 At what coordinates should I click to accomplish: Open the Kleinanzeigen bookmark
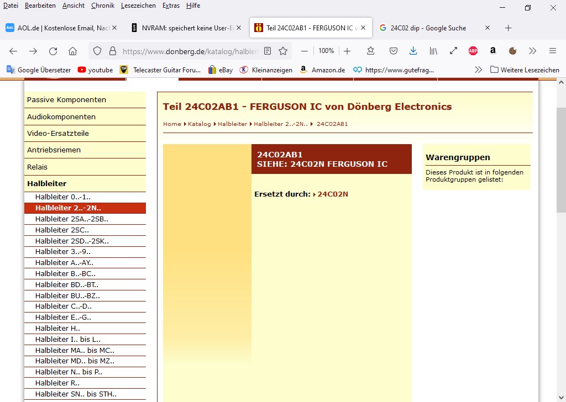click(266, 70)
